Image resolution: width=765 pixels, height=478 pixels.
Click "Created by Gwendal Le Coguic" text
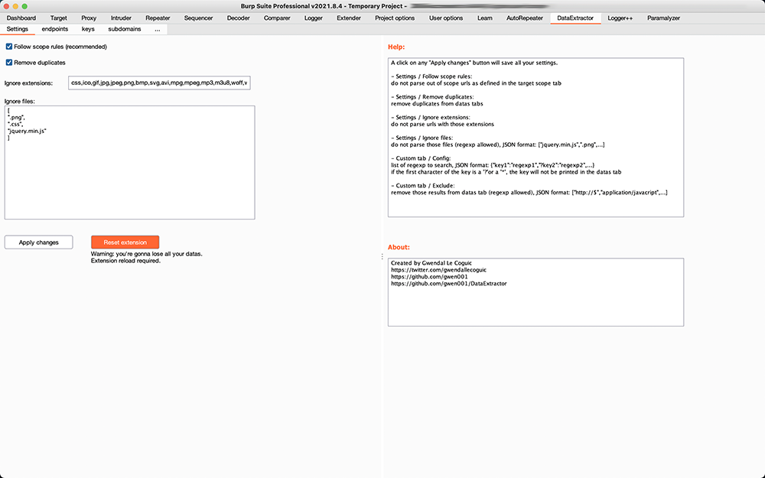pyautogui.click(x=431, y=263)
